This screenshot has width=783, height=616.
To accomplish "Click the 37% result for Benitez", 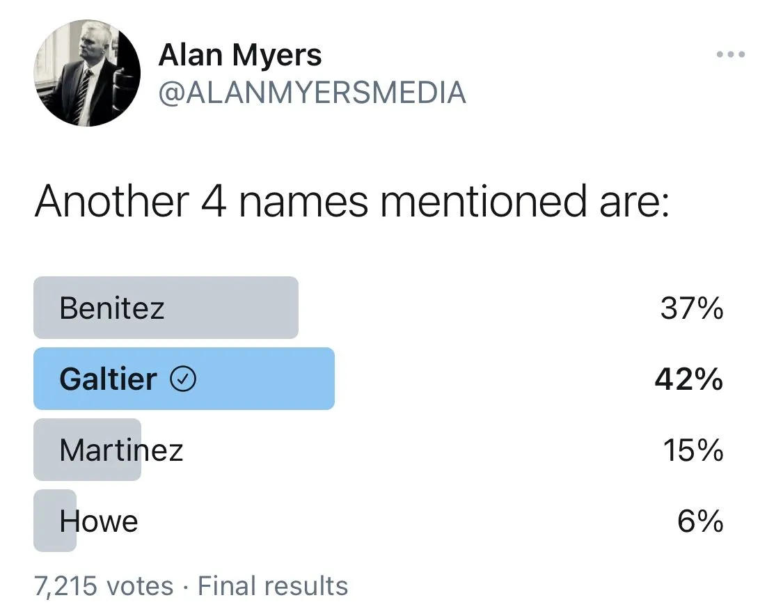I will pos(691,308).
